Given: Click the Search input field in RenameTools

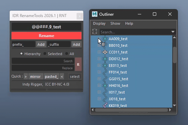Looking at the screenshot, I should coord(43,61).
